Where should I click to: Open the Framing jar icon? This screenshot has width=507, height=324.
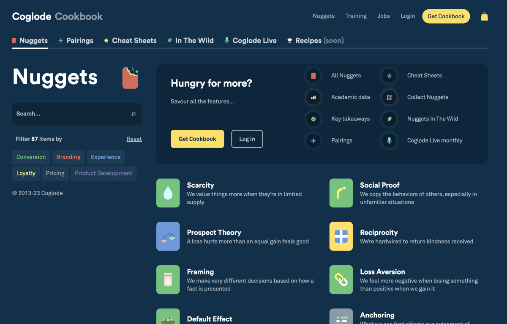pos(168,280)
